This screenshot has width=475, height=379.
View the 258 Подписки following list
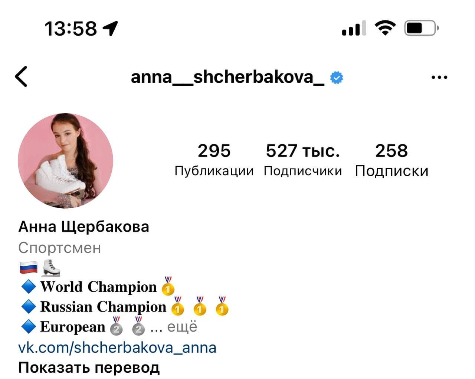[392, 160]
